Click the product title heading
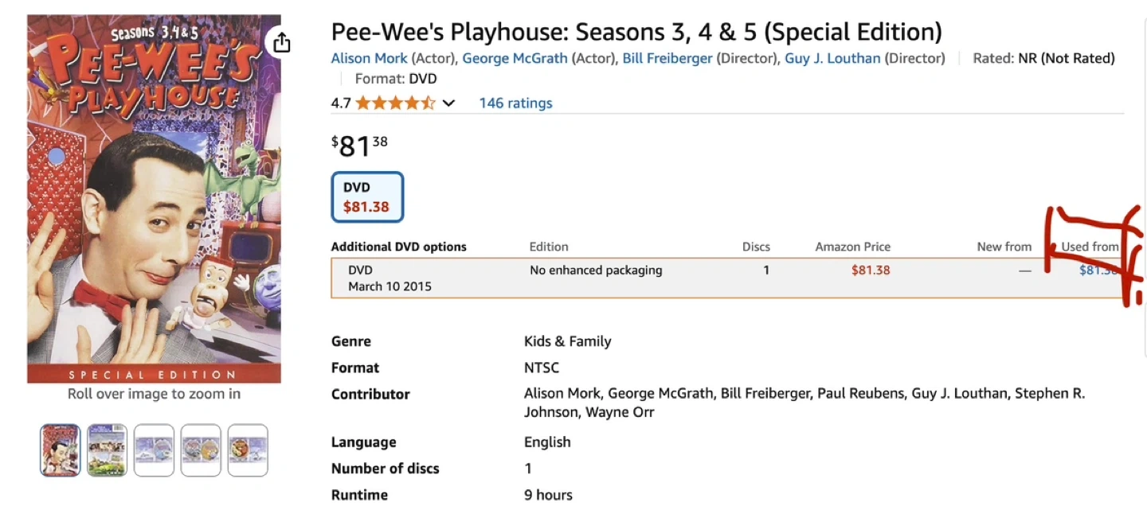The width and height of the screenshot is (1147, 510). click(x=636, y=33)
